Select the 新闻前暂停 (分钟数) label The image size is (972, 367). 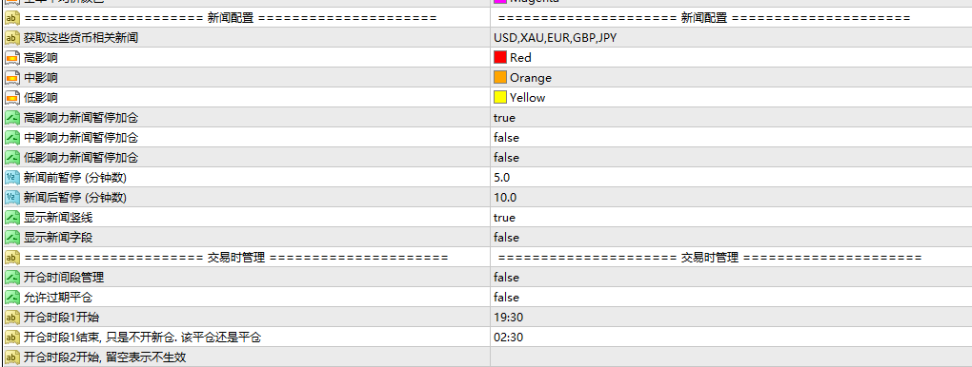75,178
